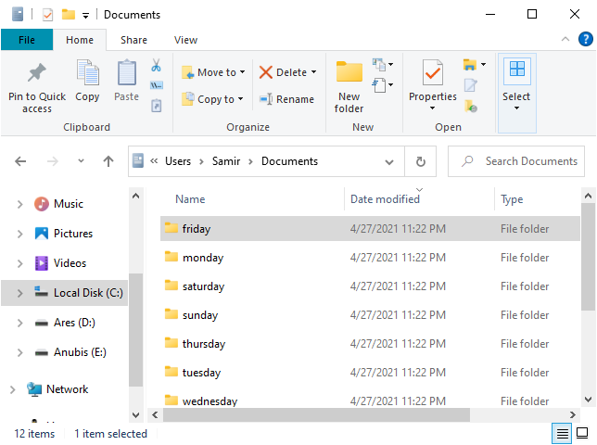This screenshot has height=445, width=597.
Task: Click the Music library icon
Action: click(x=42, y=204)
